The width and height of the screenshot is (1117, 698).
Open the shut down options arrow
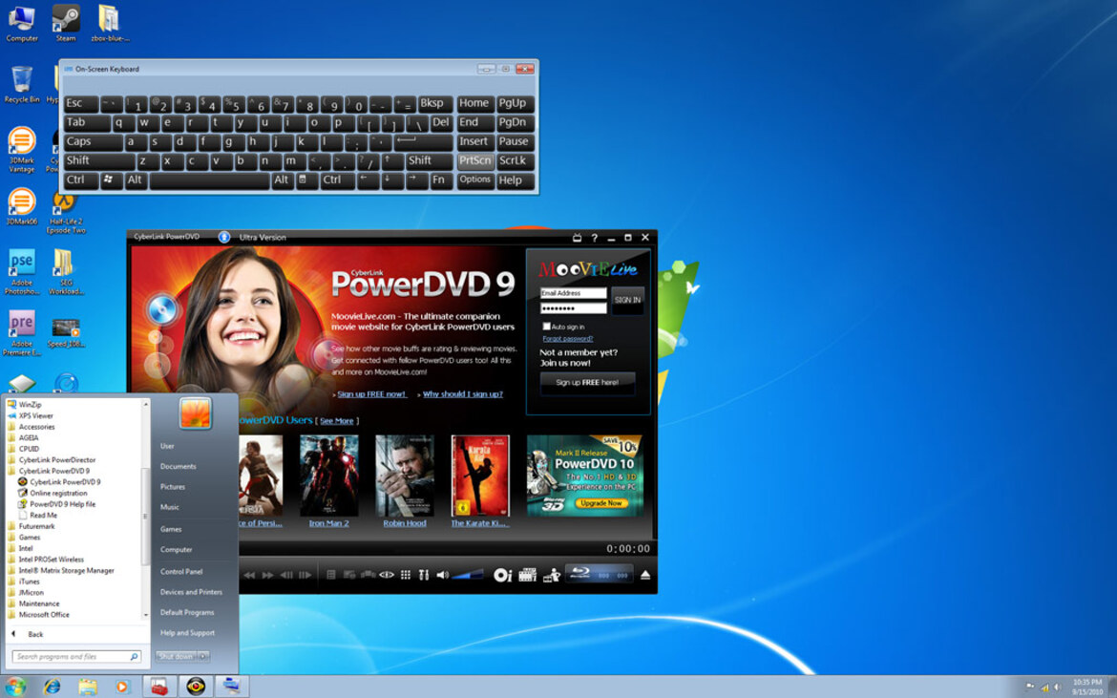coord(203,657)
